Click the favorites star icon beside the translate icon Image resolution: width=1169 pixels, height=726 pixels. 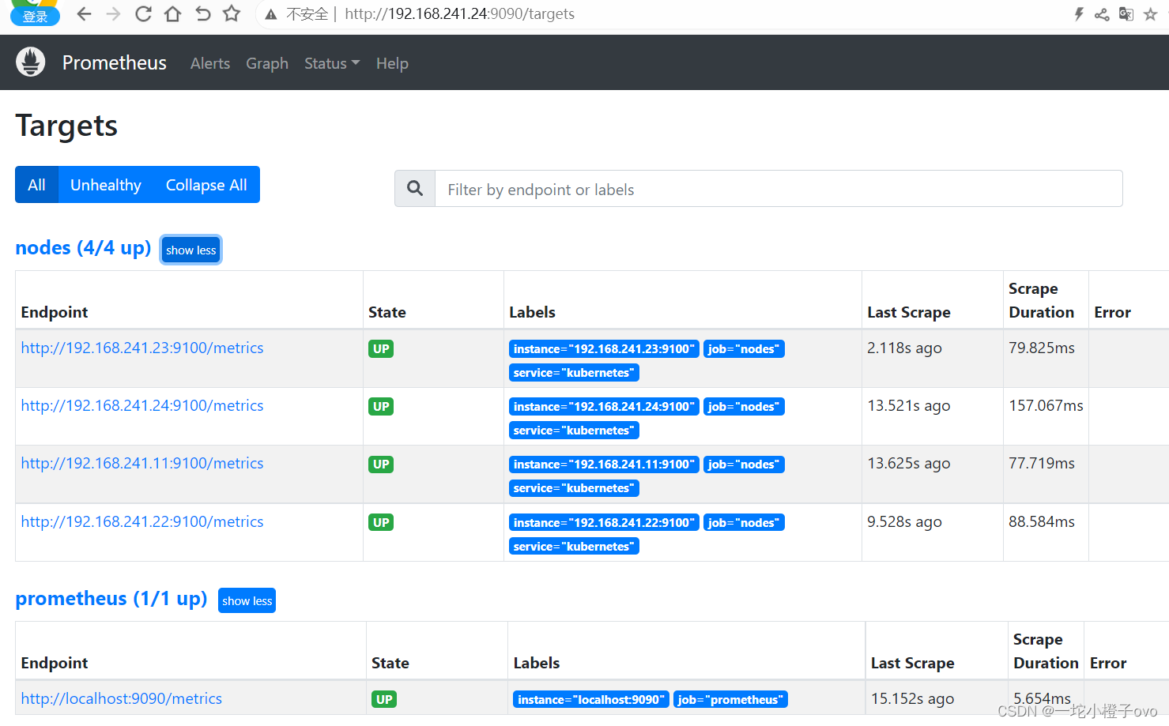1151,14
